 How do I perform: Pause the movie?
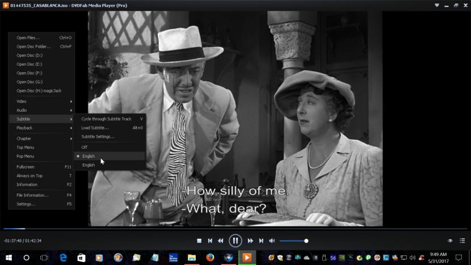235,241
